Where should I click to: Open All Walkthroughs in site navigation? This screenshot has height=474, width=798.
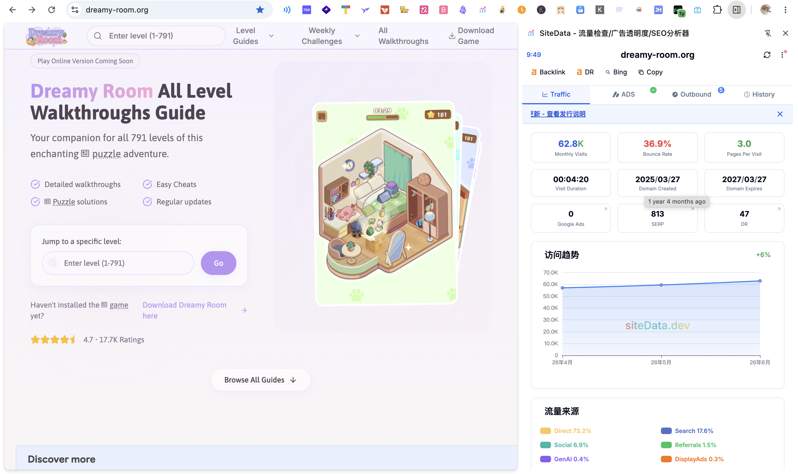[x=403, y=36]
